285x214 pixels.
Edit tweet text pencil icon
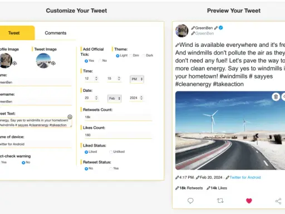point(177,45)
